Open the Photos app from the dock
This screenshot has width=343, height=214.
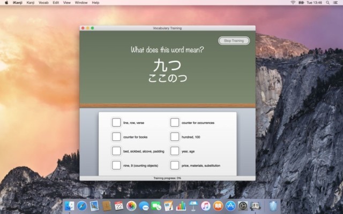pos(131,205)
